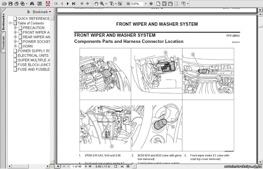Select the Table of Contents bookmark label
The image size is (263, 169).
tap(31, 23)
